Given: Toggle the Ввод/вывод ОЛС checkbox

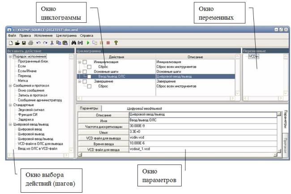Looking at the screenshot, I should [x=89, y=76].
